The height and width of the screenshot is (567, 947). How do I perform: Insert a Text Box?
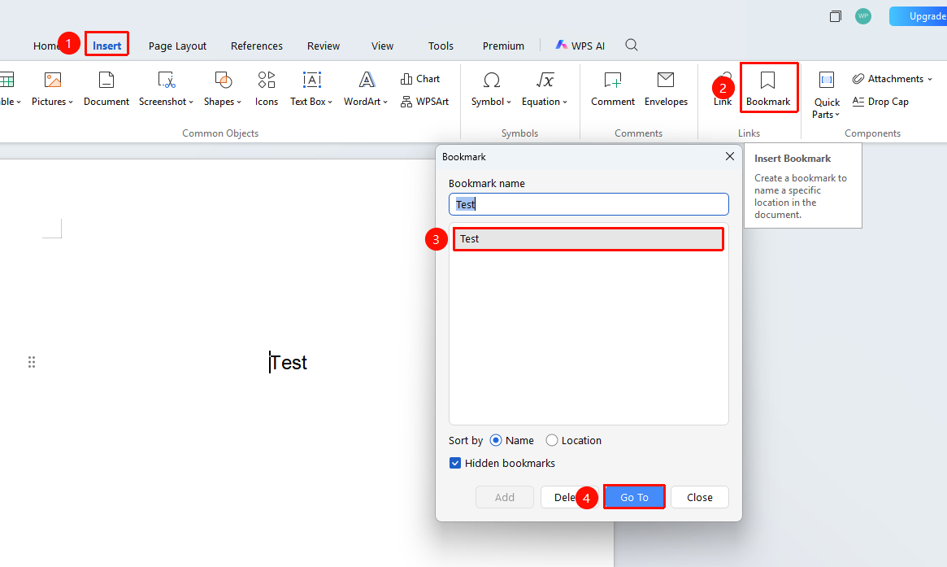[311, 89]
